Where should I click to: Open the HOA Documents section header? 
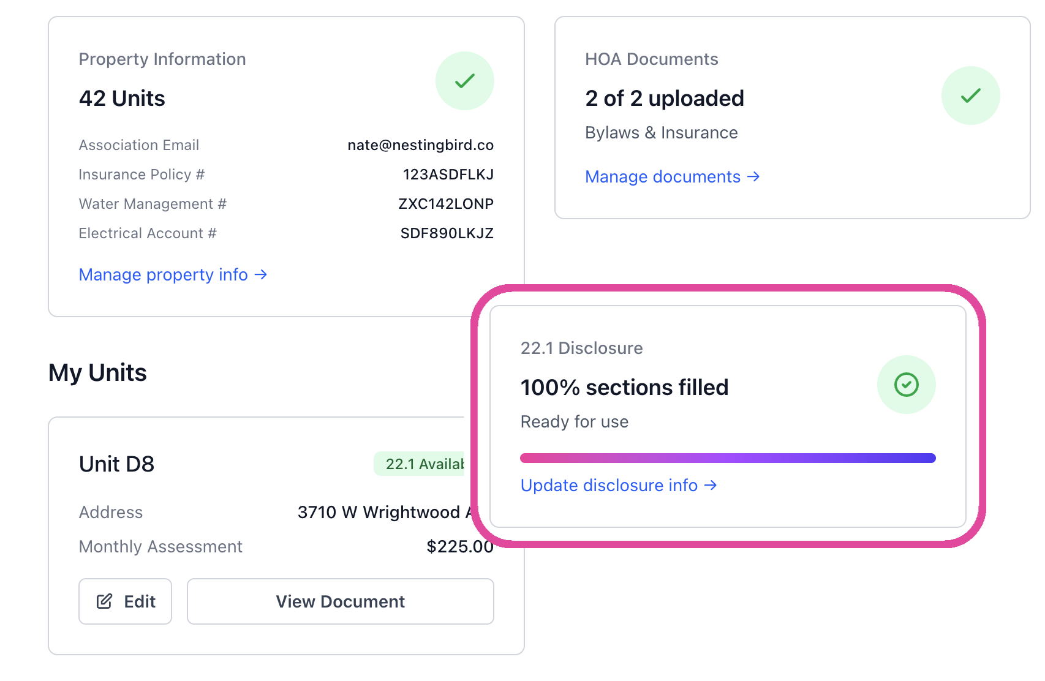coord(652,59)
